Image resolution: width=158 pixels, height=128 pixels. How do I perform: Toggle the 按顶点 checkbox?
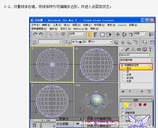click(123, 109)
